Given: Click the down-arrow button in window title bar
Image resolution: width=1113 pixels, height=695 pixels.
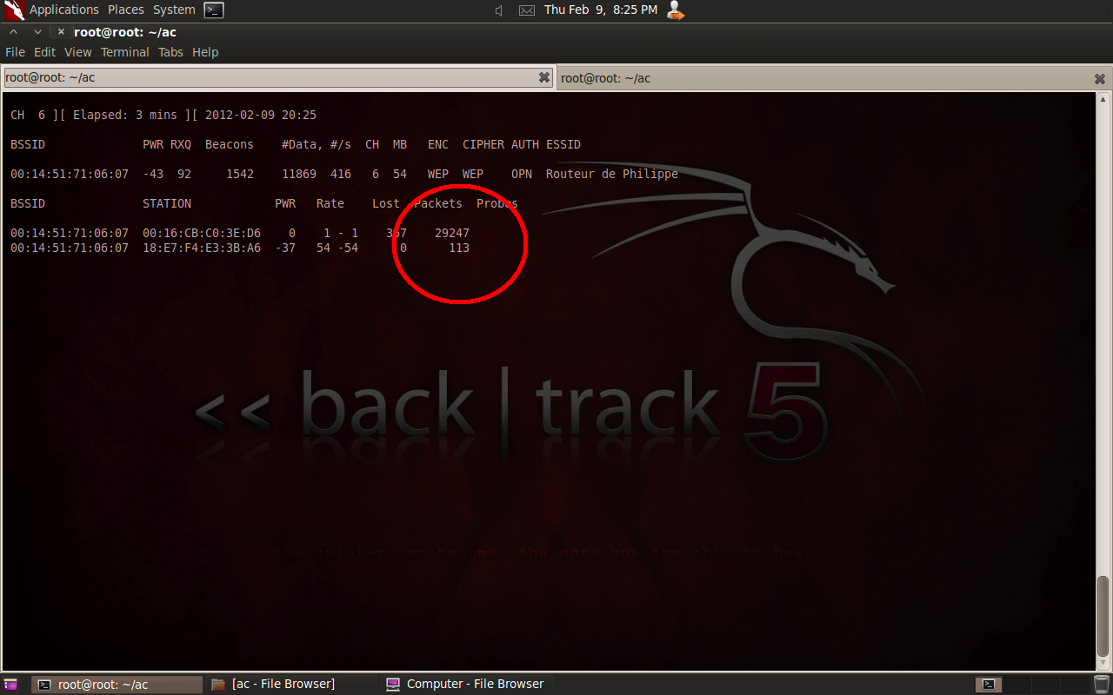Looking at the screenshot, I should (37, 32).
